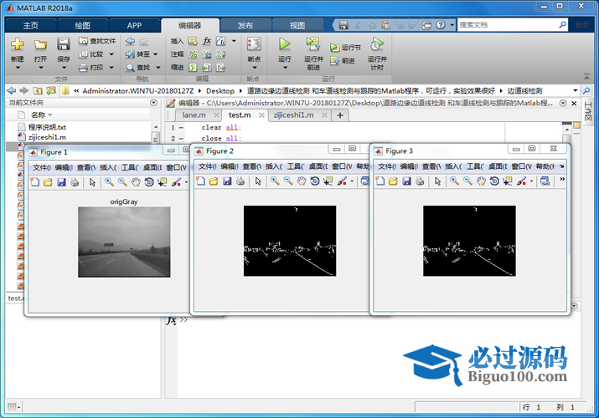Image resolution: width=599 pixels, height=418 pixels.
Task: Click the New script plus icon
Action: [x=18, y=44]
